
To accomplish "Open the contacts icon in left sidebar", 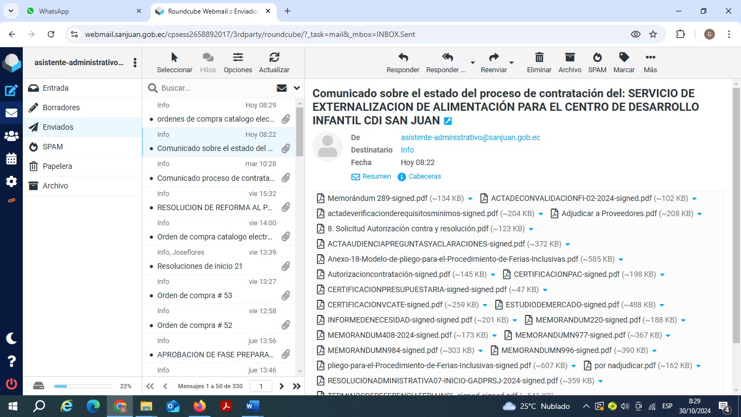I will pos(11,136).
